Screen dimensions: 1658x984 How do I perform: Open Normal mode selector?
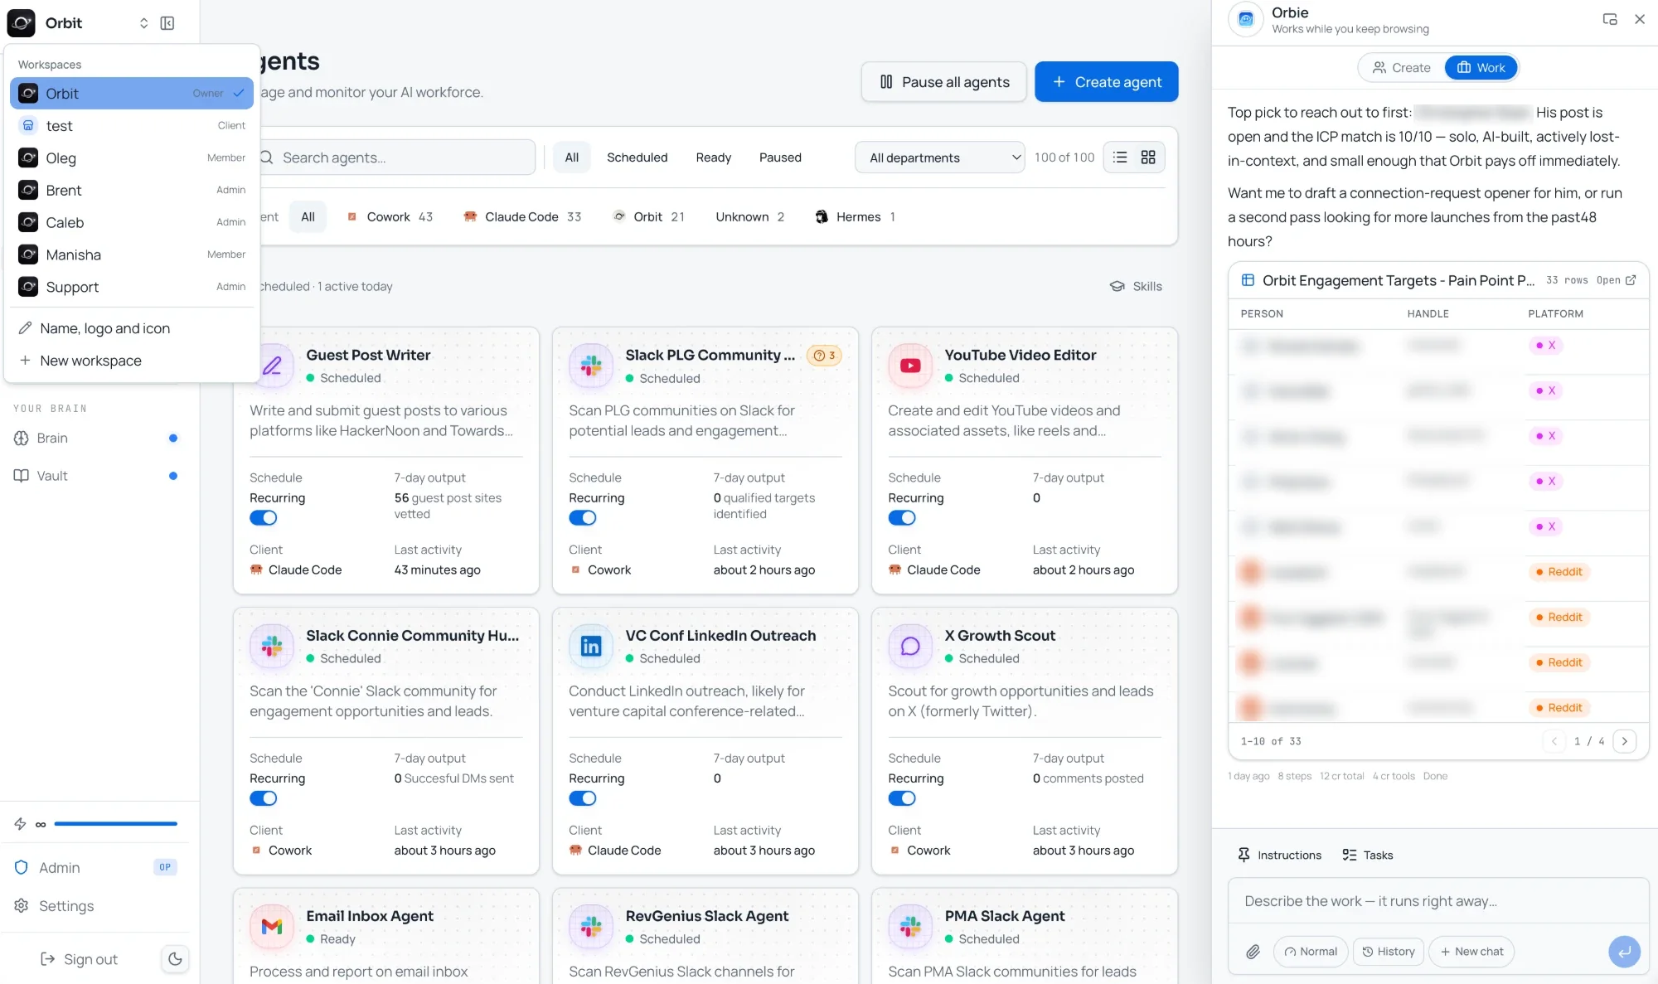pos(1311,952)
